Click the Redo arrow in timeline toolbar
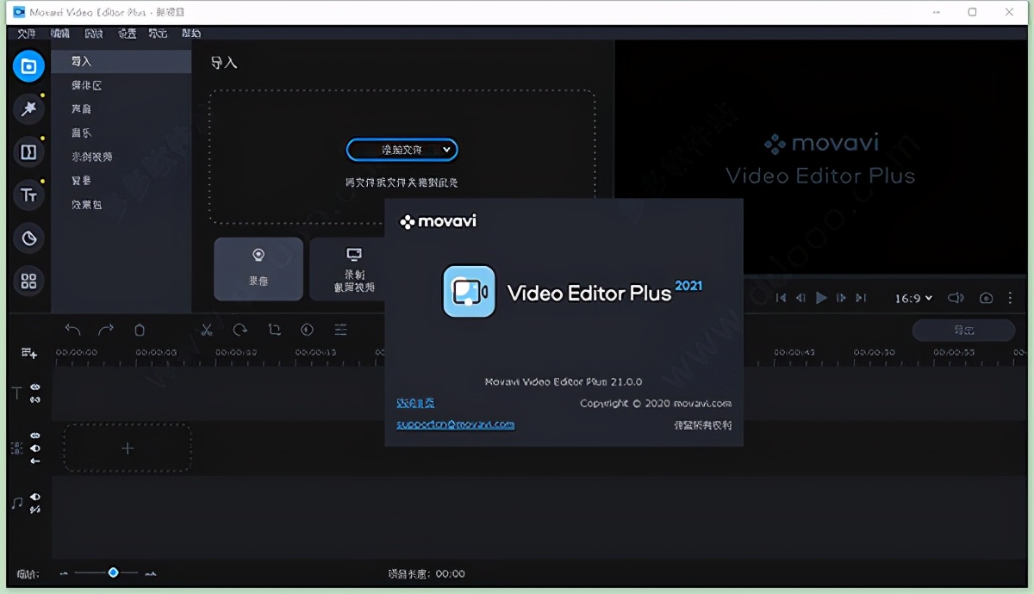Image resolution: width=1034 pixels, height=594 pixels. (x=105, y=330)
